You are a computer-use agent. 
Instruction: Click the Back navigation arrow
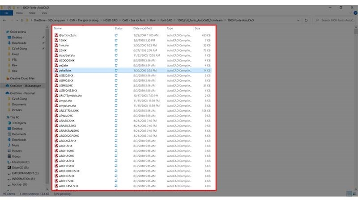tap(4, 20)
